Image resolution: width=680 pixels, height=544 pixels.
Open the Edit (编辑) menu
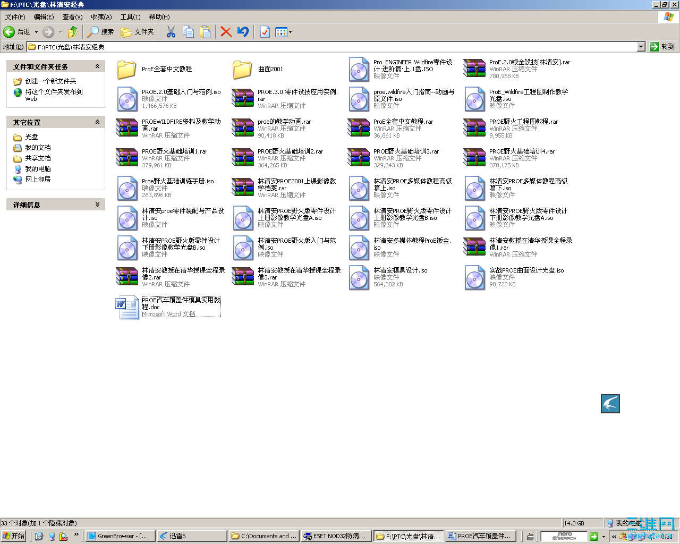[x=44, y=17]
